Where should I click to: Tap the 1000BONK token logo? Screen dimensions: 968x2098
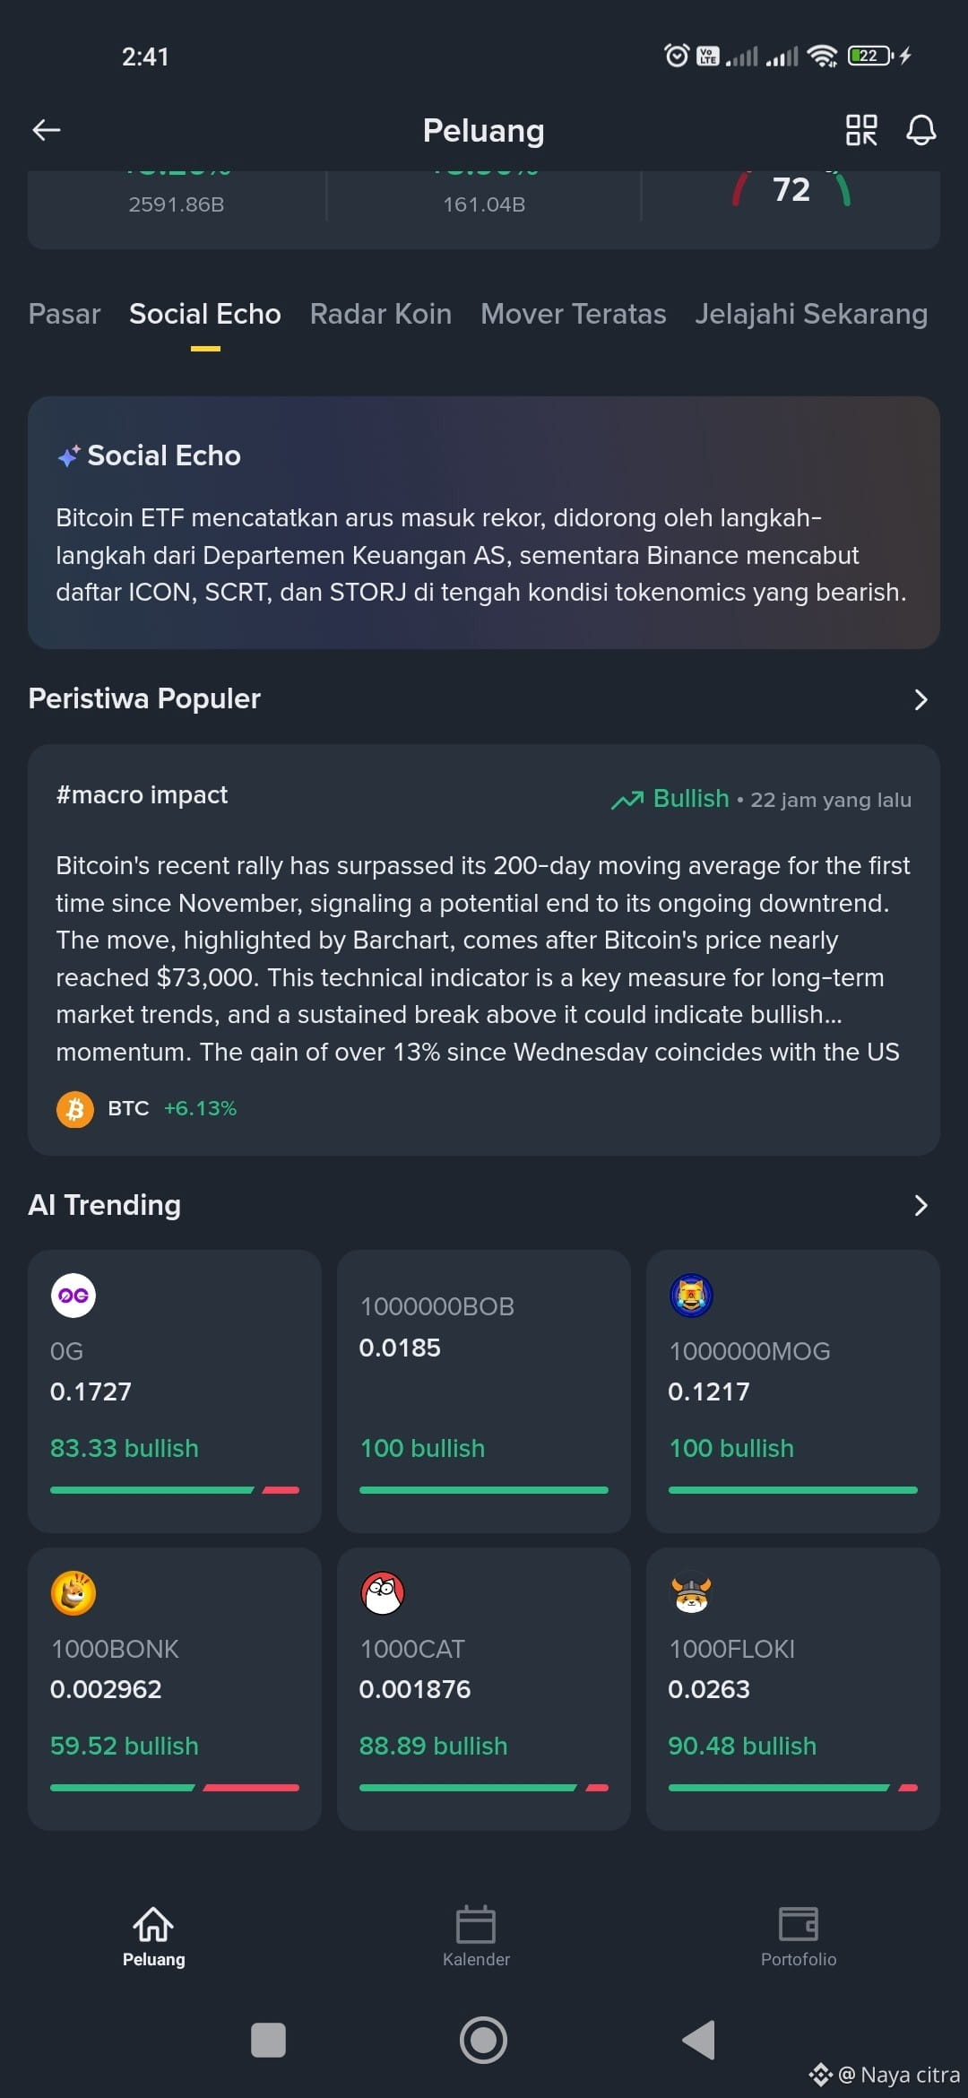(73, 1593)
